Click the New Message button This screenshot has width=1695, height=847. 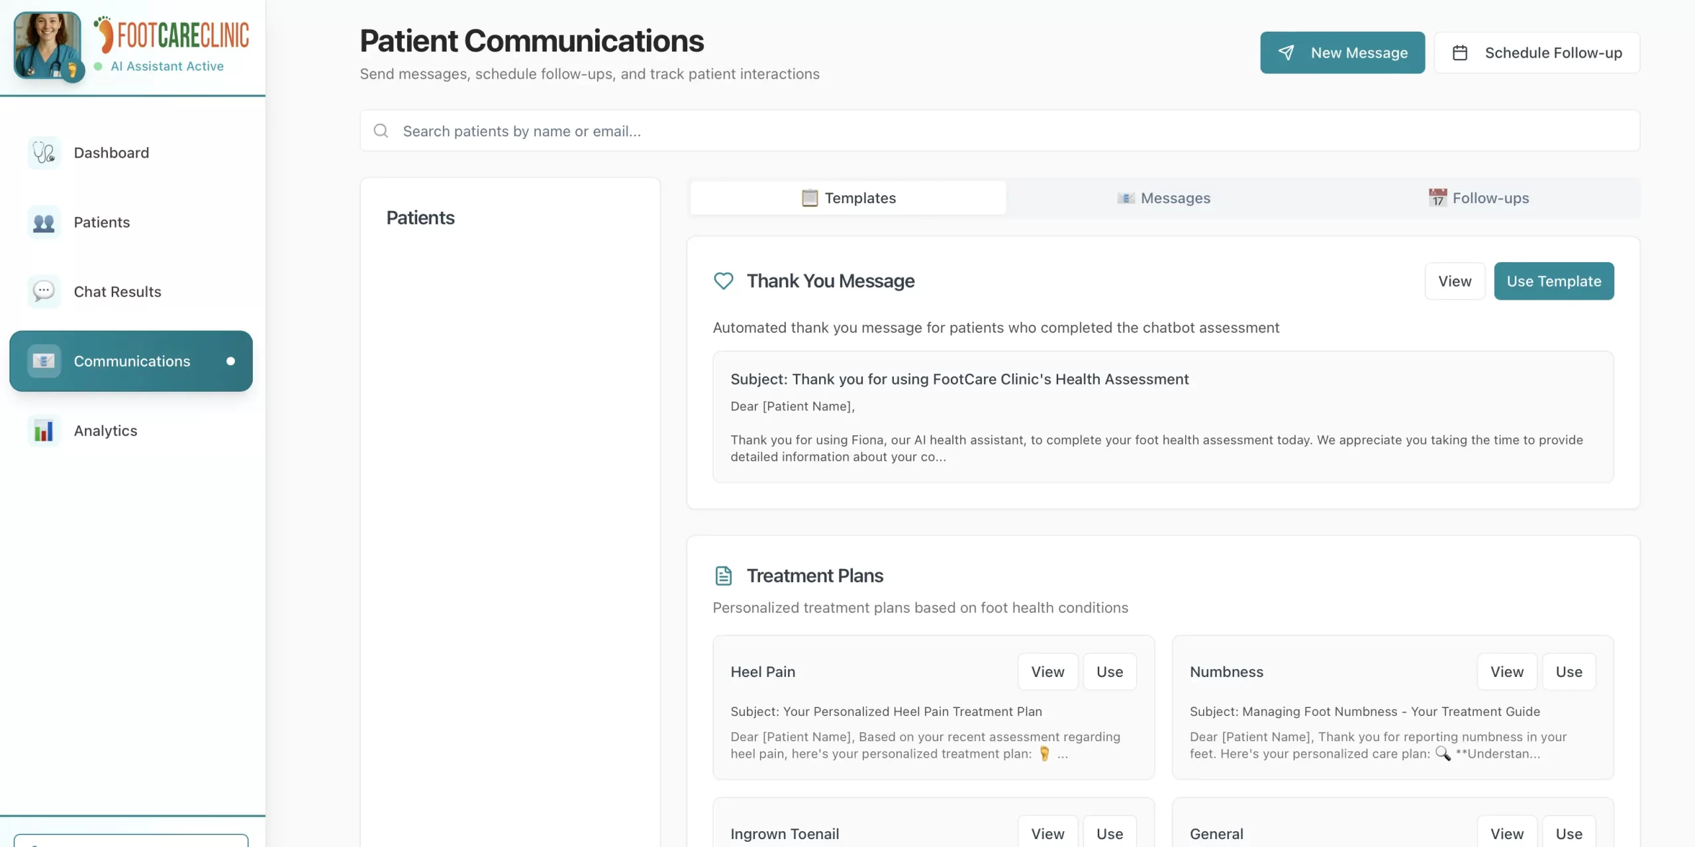click(x=1342, y=53)
